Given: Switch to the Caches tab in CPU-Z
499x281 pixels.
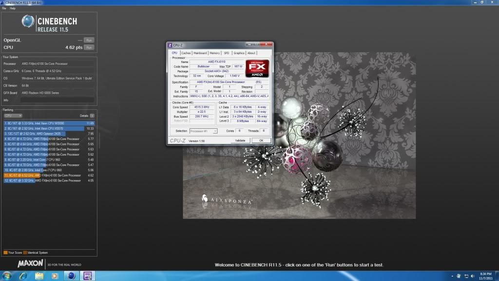Looking at the screenshot, I should tap(186, 53).
